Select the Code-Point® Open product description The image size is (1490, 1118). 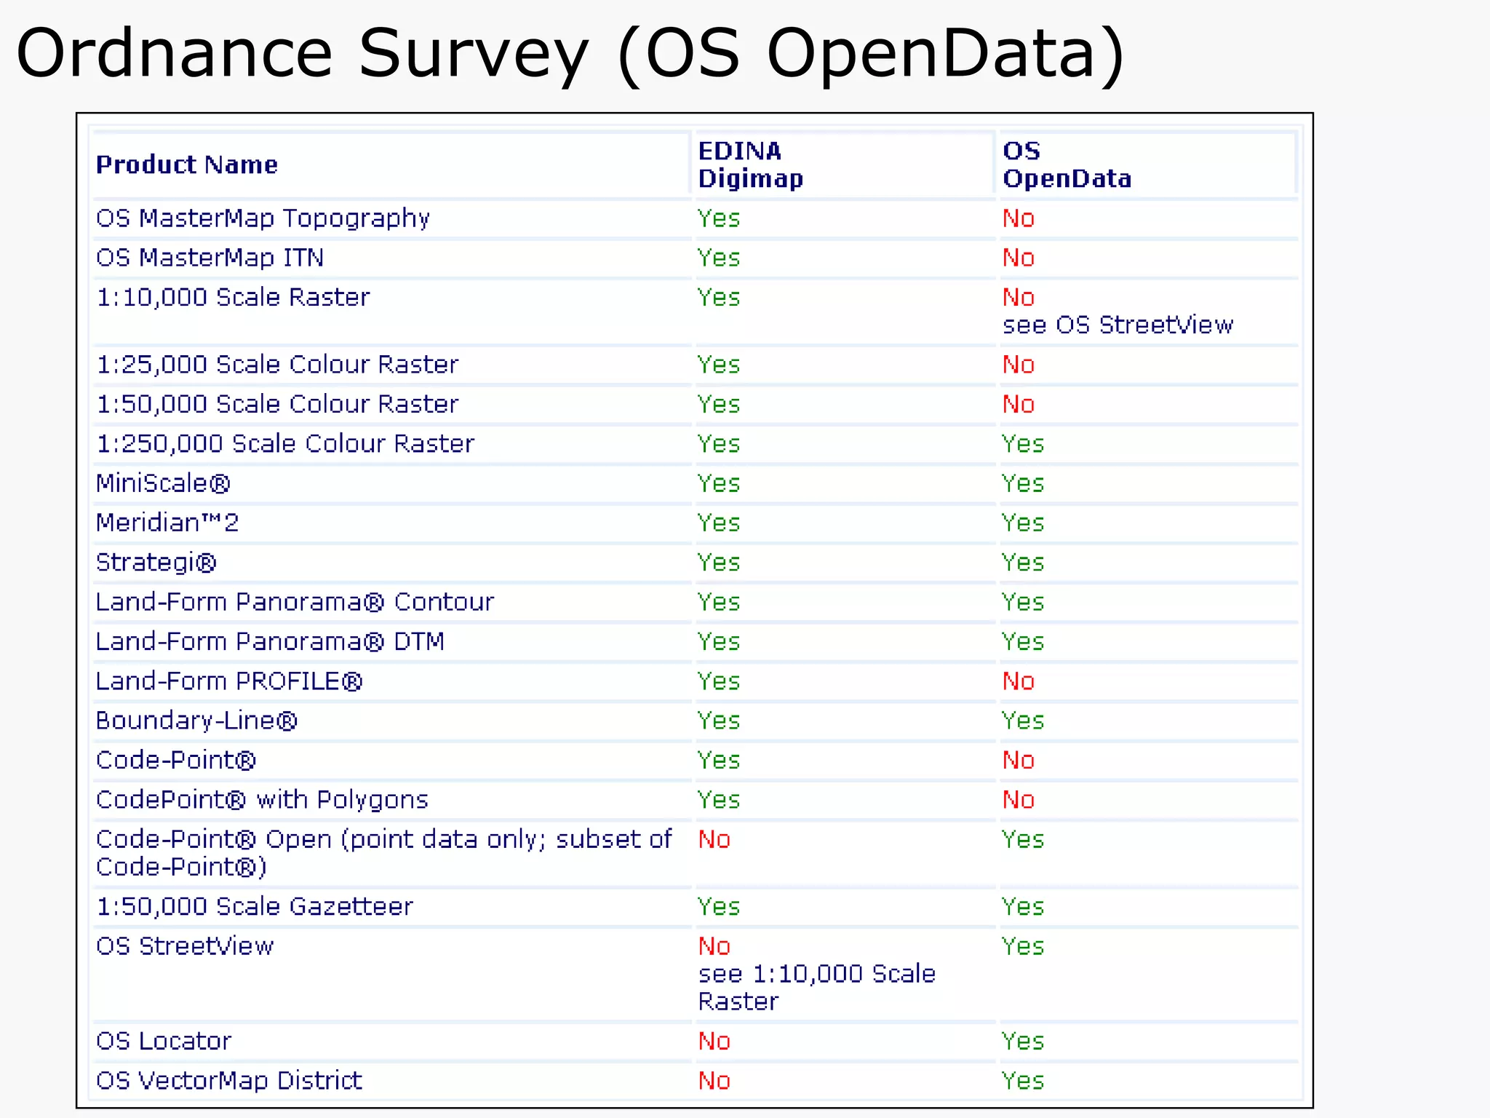384,852
